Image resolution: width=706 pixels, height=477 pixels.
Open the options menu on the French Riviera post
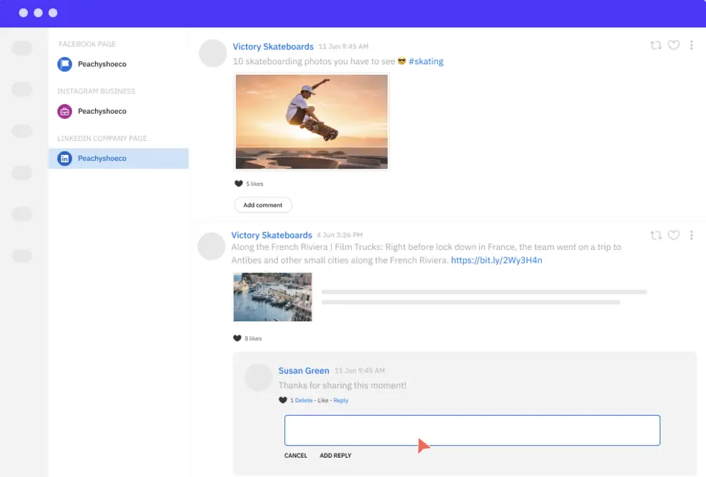coord(691,236)
